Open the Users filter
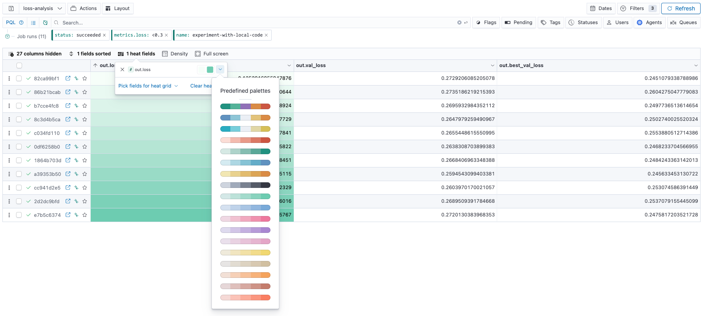This screenshot has height=316, width=703. click(618, 22)
